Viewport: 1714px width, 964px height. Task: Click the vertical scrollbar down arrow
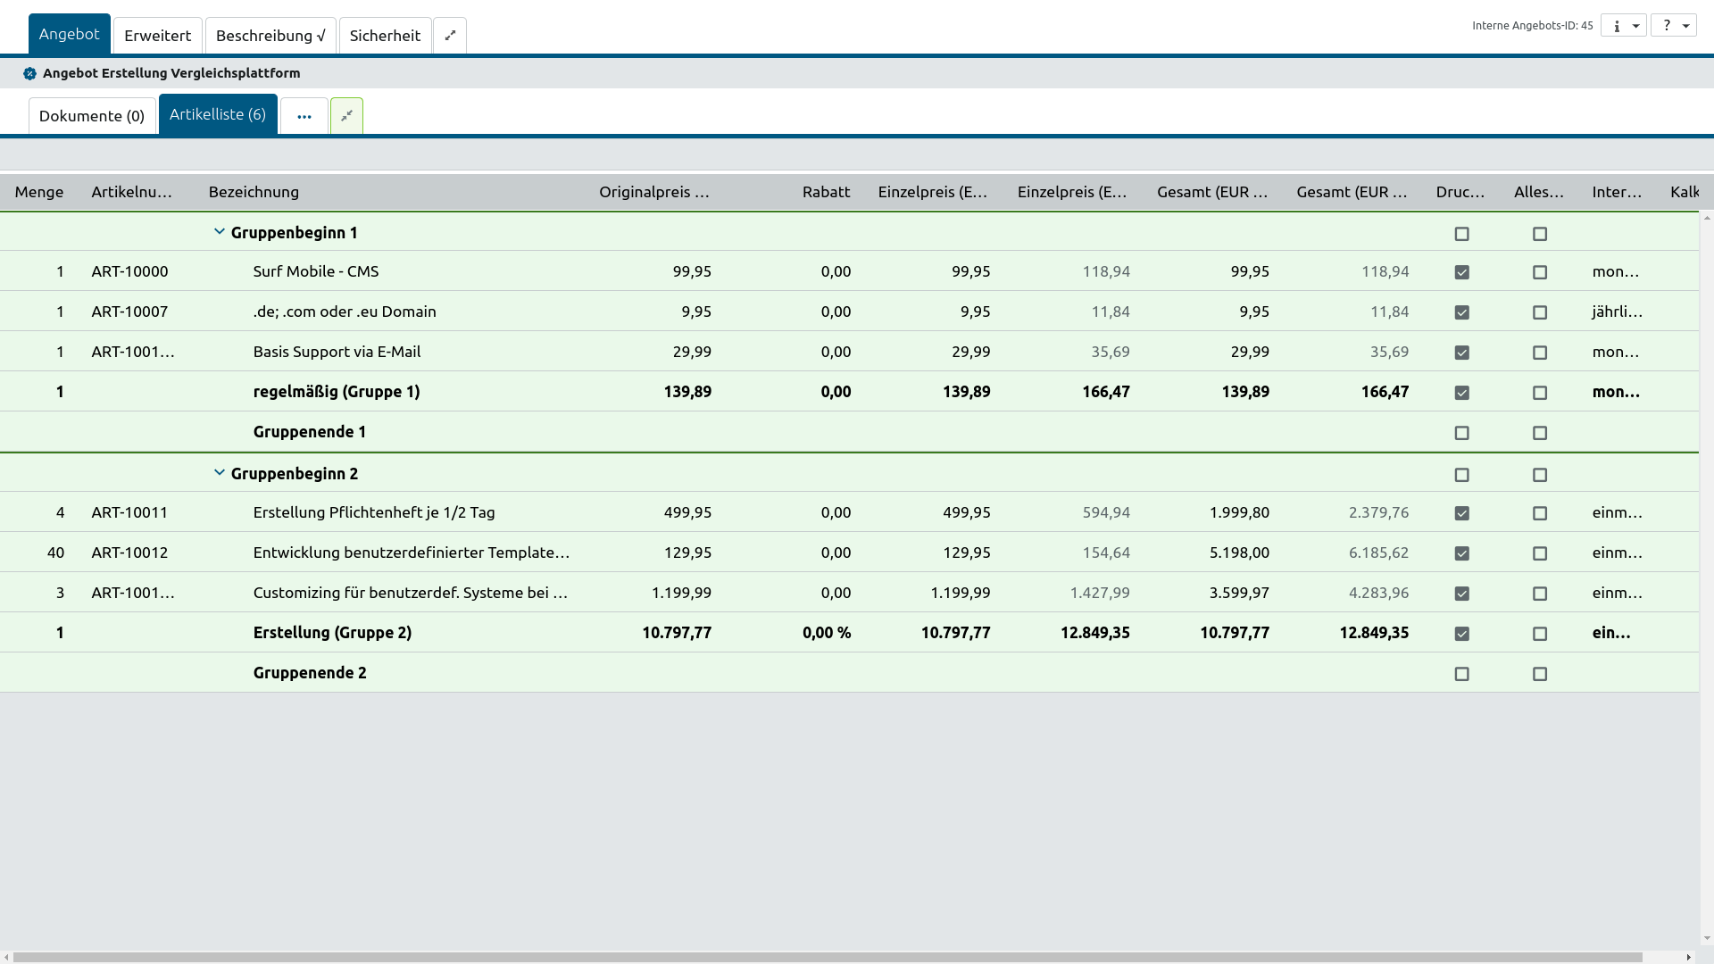coord(1707,939)
